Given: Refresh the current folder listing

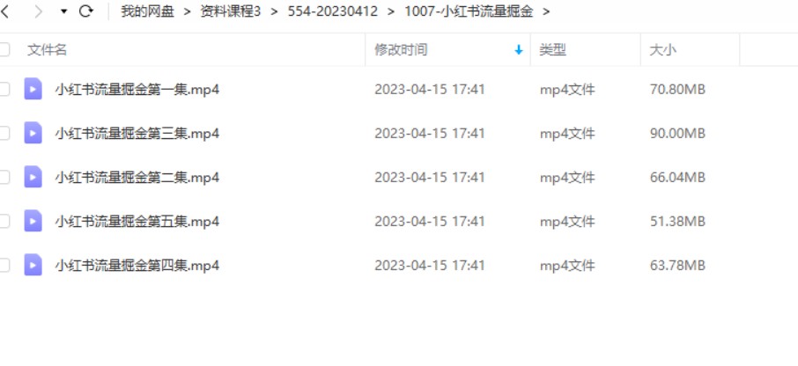Looking at the screenshot, I should click(86, 11).
